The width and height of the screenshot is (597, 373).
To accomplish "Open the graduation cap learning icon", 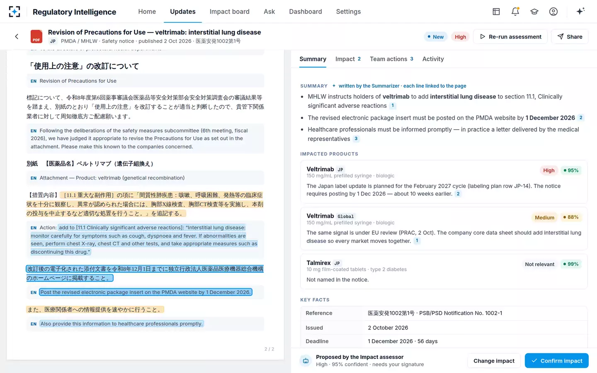I will click(534, 12).
